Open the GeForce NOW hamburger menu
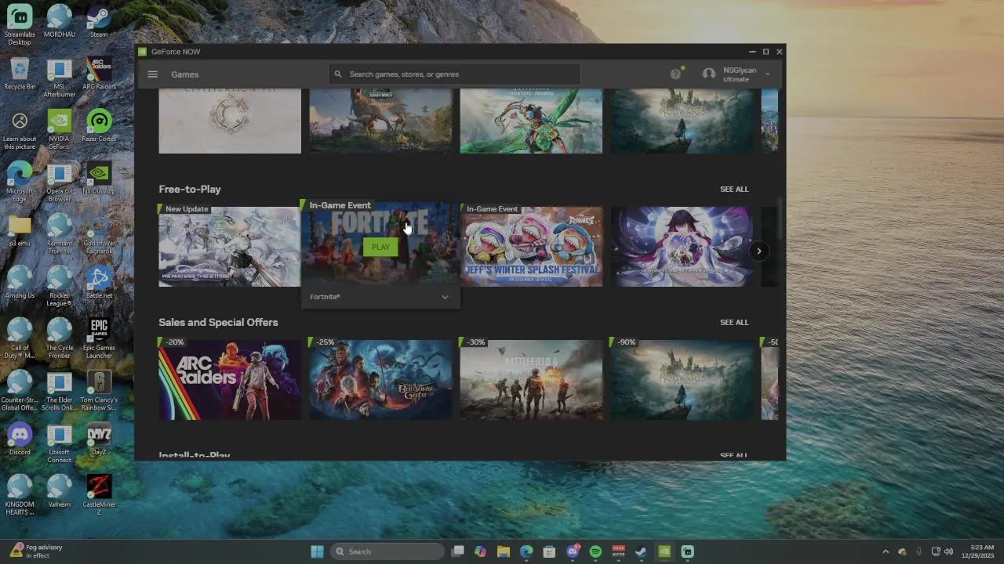1004x564 pixels. pos(153,74)
